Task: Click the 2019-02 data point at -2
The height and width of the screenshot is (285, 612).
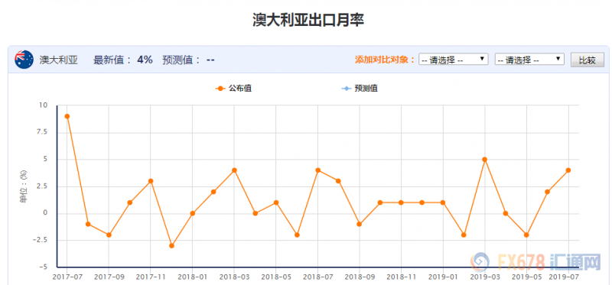Action: 464,235
